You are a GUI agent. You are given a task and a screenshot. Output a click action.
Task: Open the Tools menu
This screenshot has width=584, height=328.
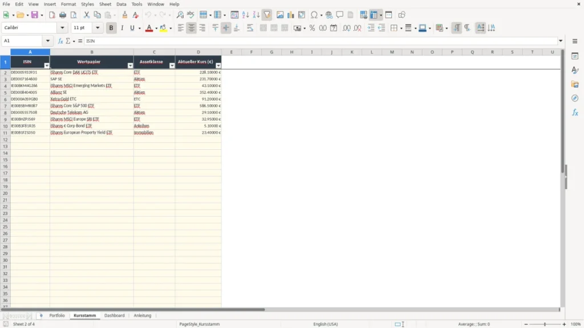click(x=137, y=4)
